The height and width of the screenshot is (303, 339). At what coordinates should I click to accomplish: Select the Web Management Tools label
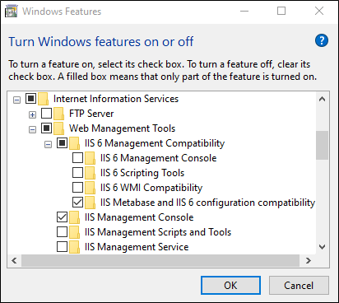coord(122,128)
